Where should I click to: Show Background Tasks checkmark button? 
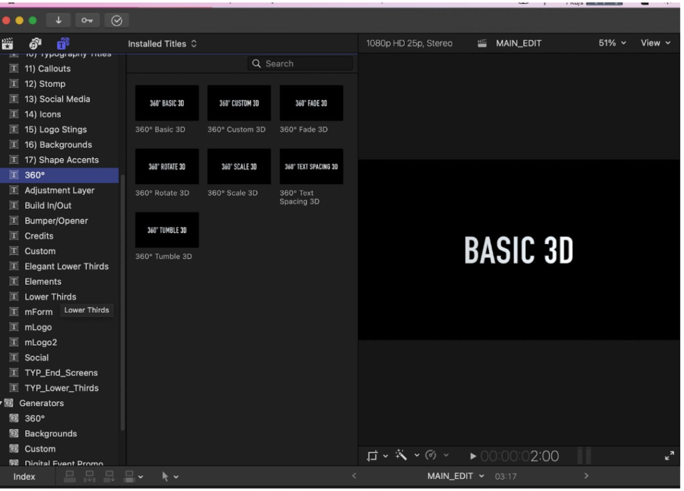click(116, 21)
